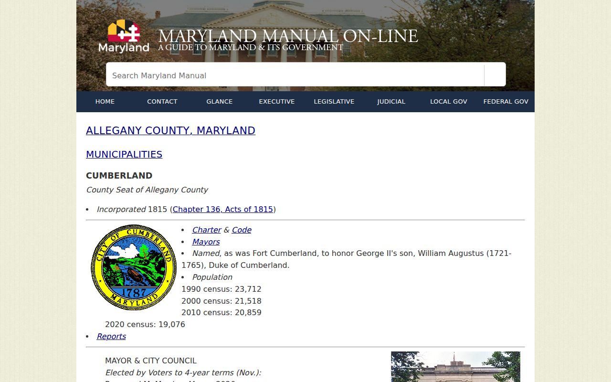Click "A Guide to Maryland & Its Government" subtitle
The image size is (611, 382).
[251, 48]
